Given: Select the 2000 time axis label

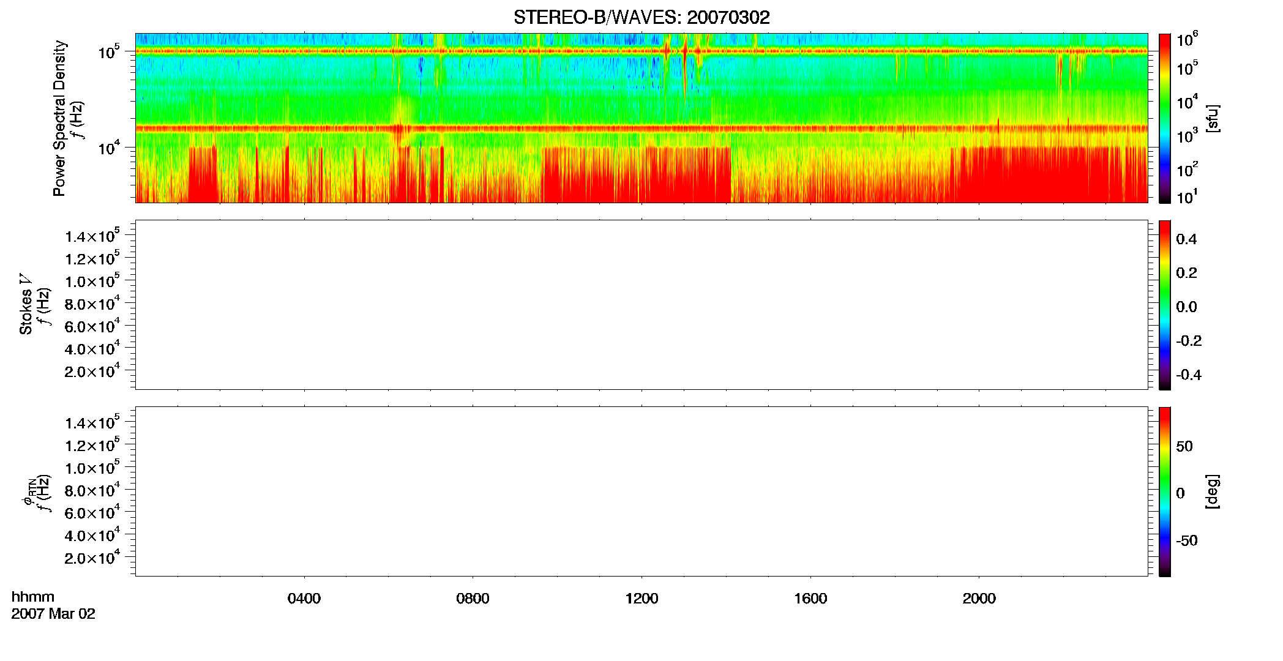Looking at the screenshot, I should click(x=979, y=599).
